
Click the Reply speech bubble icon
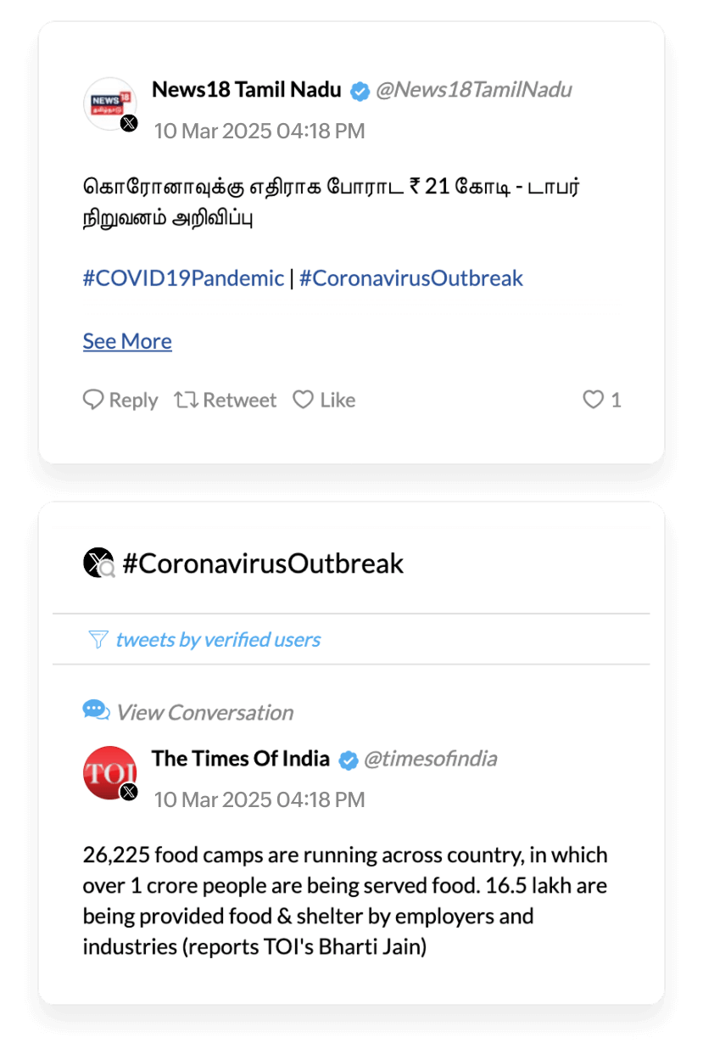[x=93, y=400]
